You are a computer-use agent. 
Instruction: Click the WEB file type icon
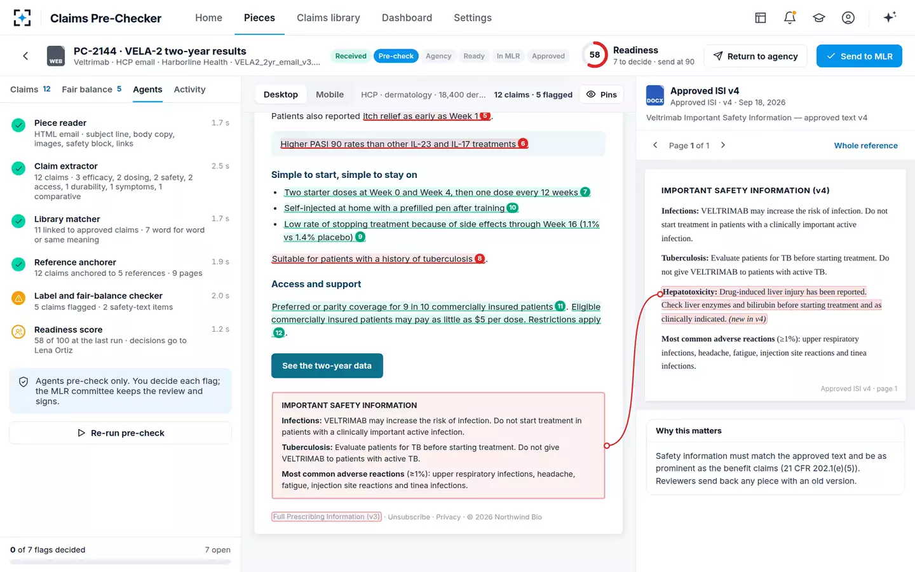click(56, 56)
